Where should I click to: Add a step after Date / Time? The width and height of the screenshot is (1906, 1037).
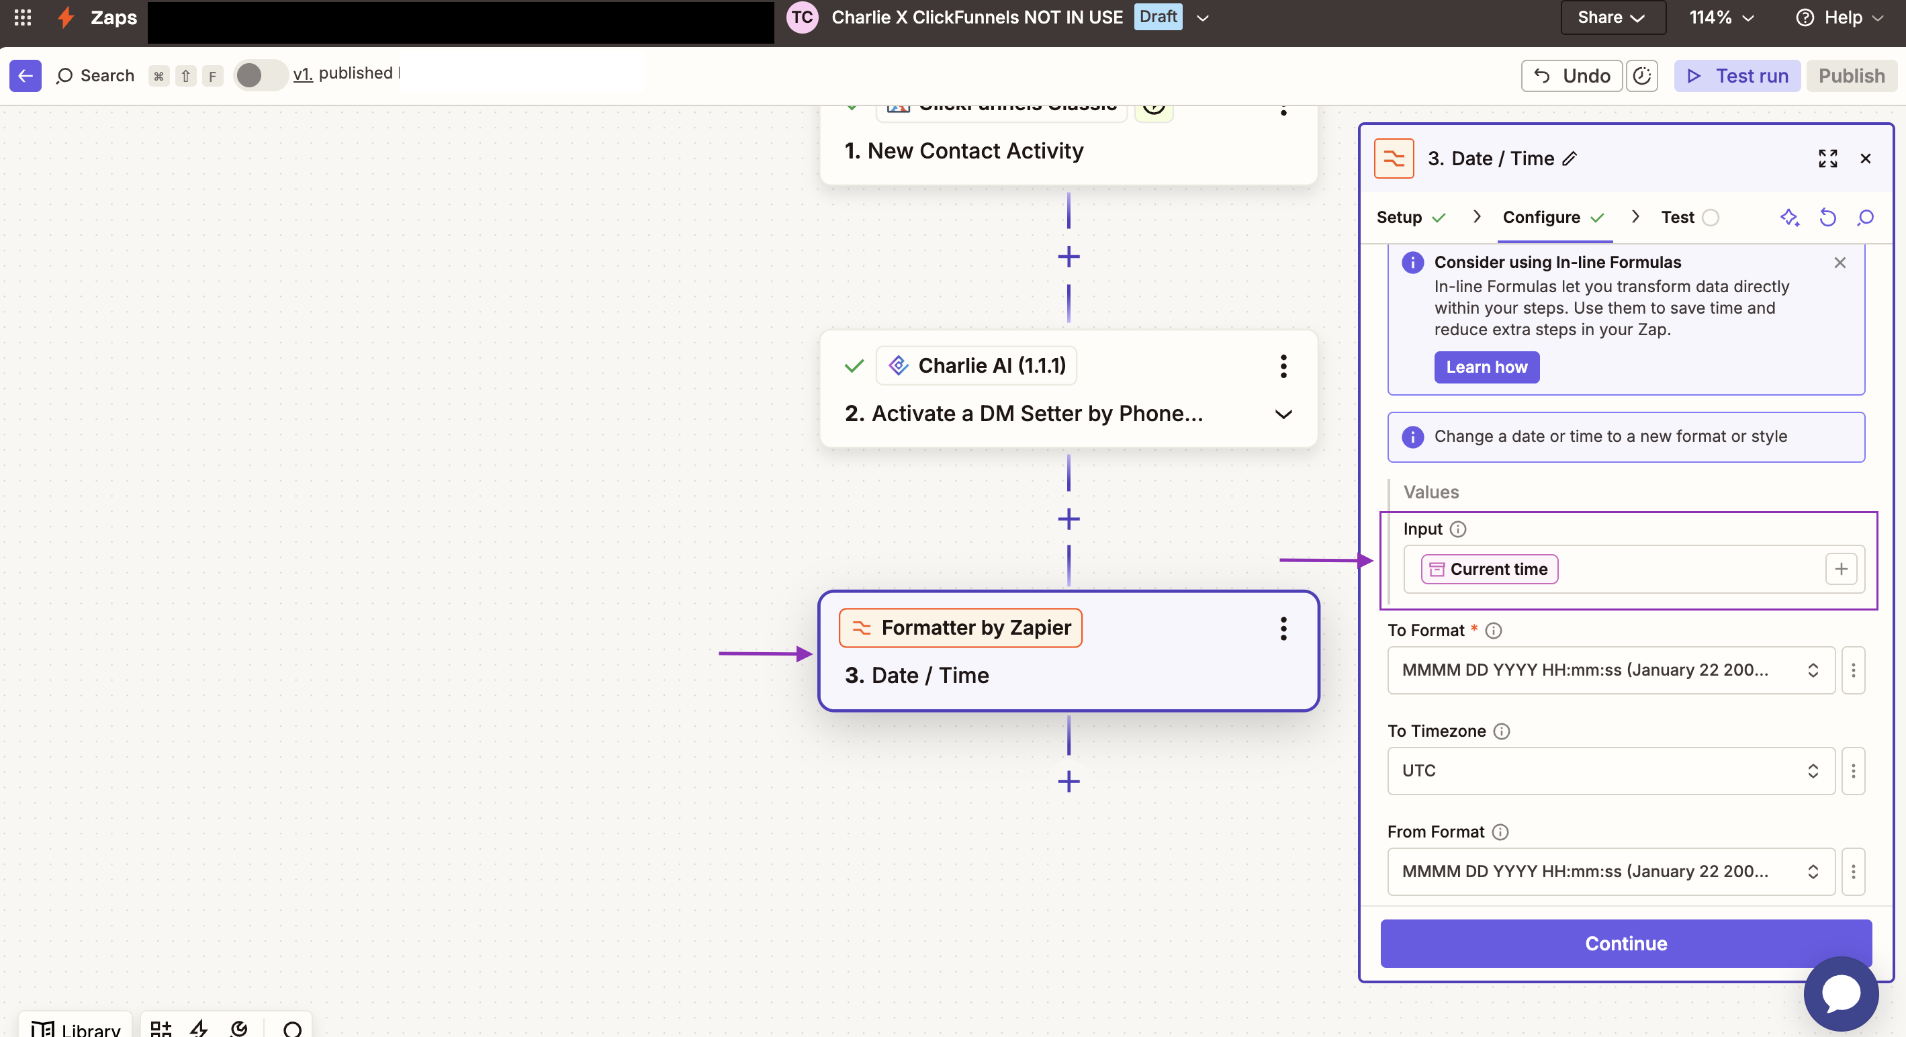tap(1069, 781)
